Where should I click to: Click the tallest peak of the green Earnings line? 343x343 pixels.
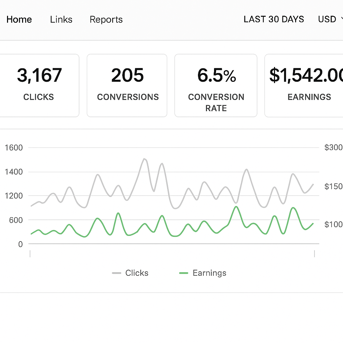[x=236, y=207]
